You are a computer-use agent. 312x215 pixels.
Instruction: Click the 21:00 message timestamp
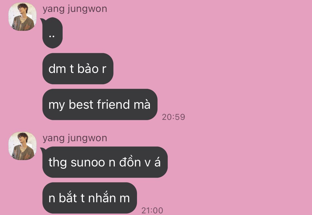pos(152,210)
